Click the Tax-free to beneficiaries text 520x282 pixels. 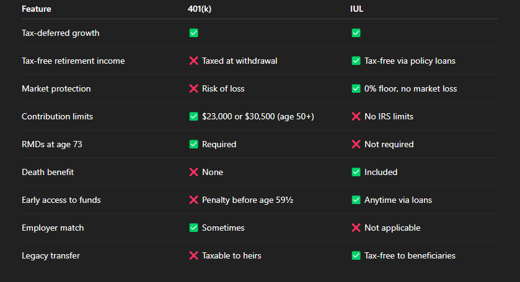click(x=410, y=255)
